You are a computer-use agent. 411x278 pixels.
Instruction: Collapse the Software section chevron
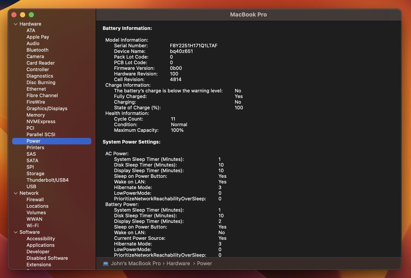pyautogui.click(x=15, y=232)
